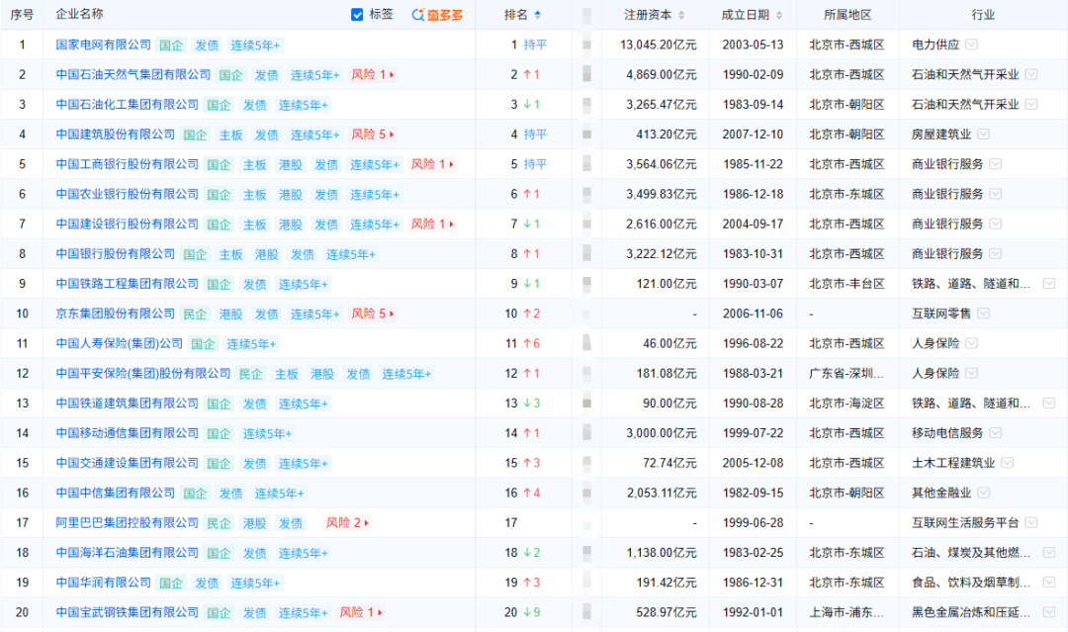The width and height of the screenshot is (1068, 632).
Task: Click the sort arrows beside 成立日期
Action: point(779,15)
